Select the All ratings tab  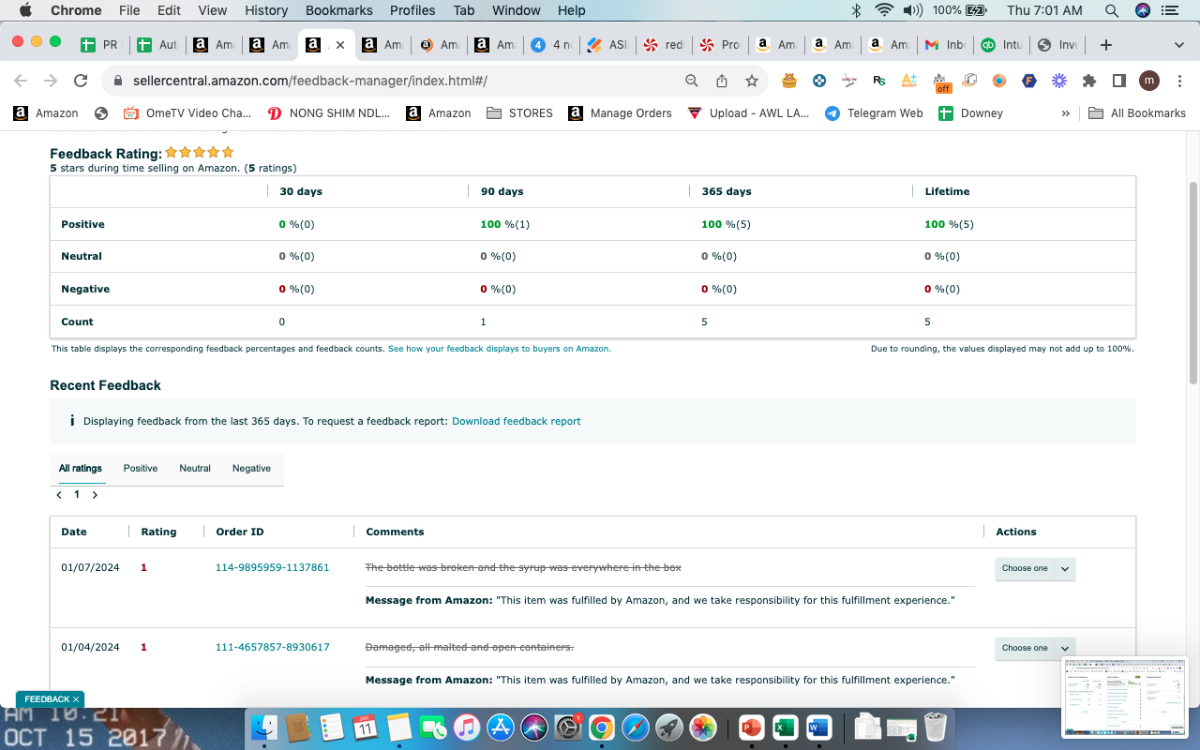click(x=81, y=468)
